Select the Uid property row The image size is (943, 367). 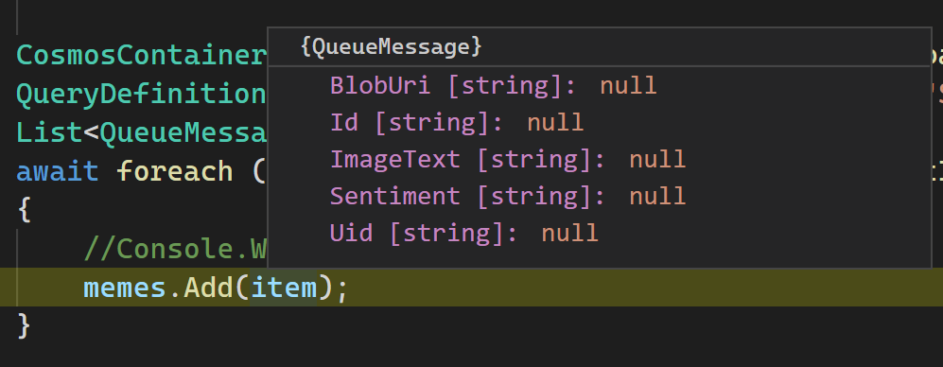(599, 233)
